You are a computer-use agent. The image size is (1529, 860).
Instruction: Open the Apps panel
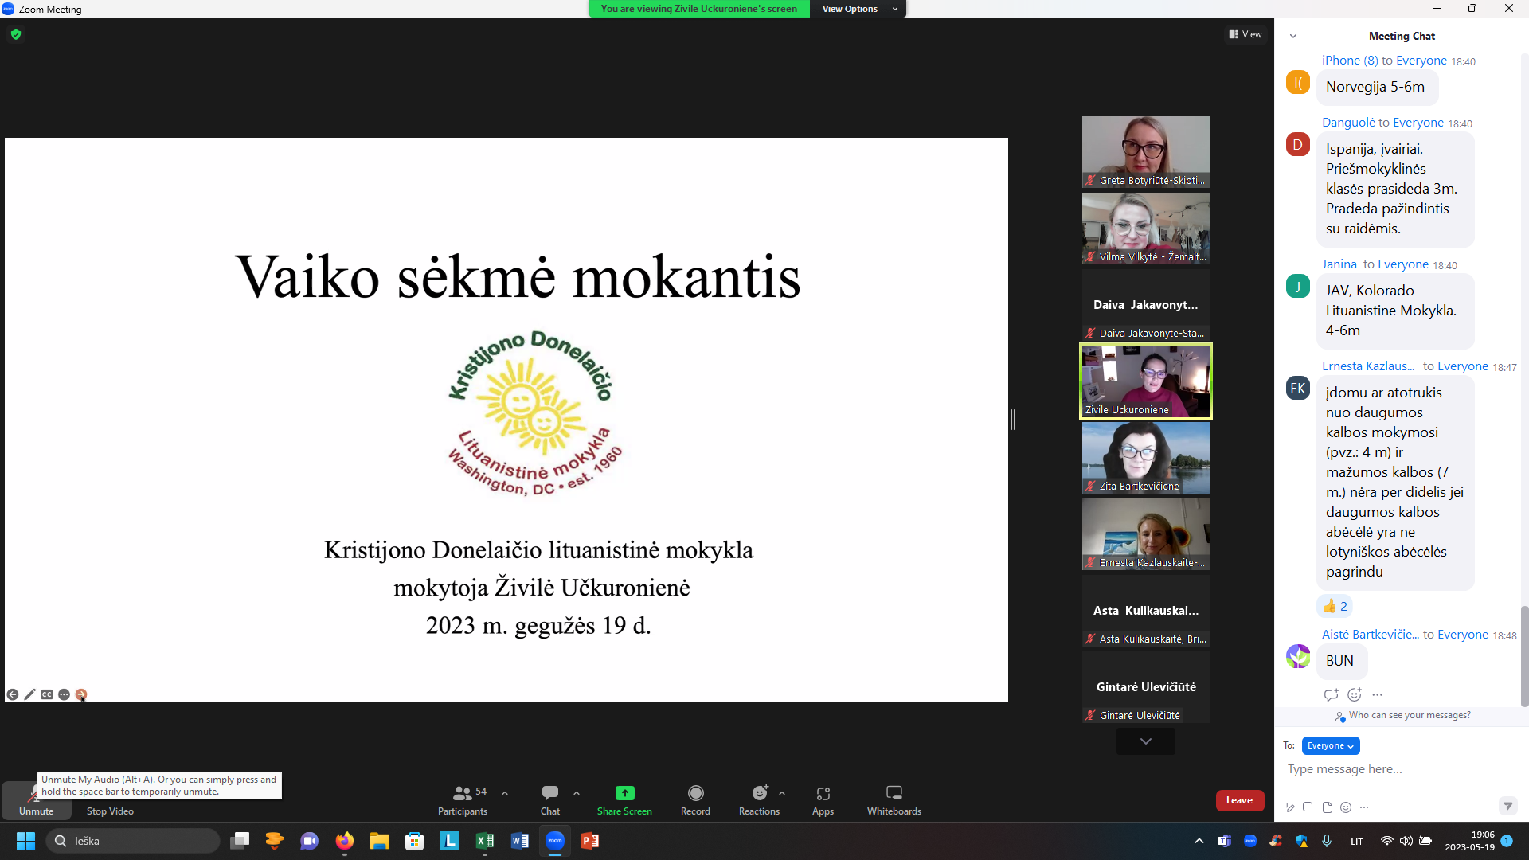(x=823, y=800)
